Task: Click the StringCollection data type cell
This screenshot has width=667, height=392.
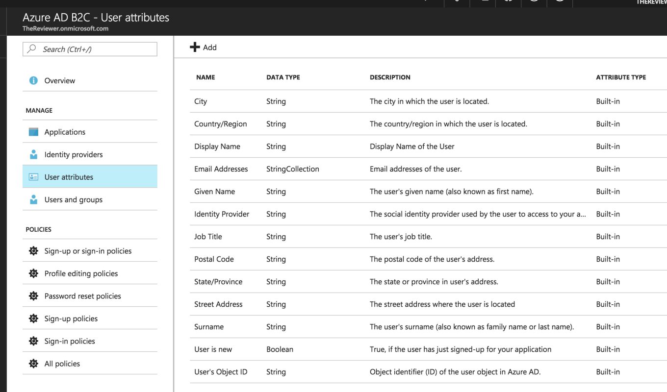Action: click(293, 169)
